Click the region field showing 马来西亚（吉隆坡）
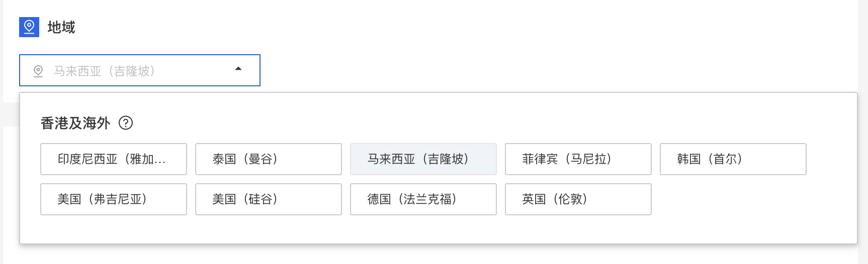This screenshot has width=868, height=264. (x=140, y=70)
